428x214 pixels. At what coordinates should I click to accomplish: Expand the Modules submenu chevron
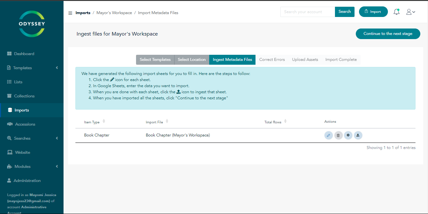[57, 167]
